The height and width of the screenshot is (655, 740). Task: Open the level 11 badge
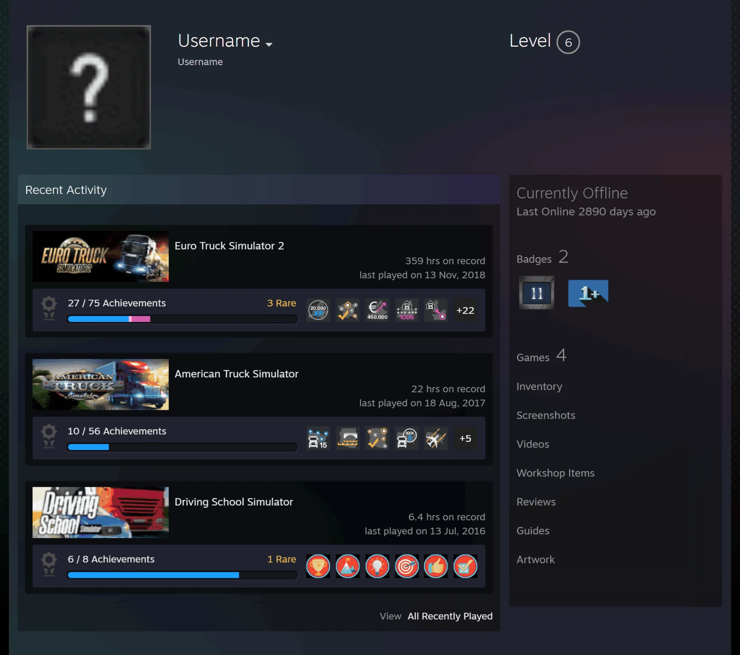click(x=536, y=293)
